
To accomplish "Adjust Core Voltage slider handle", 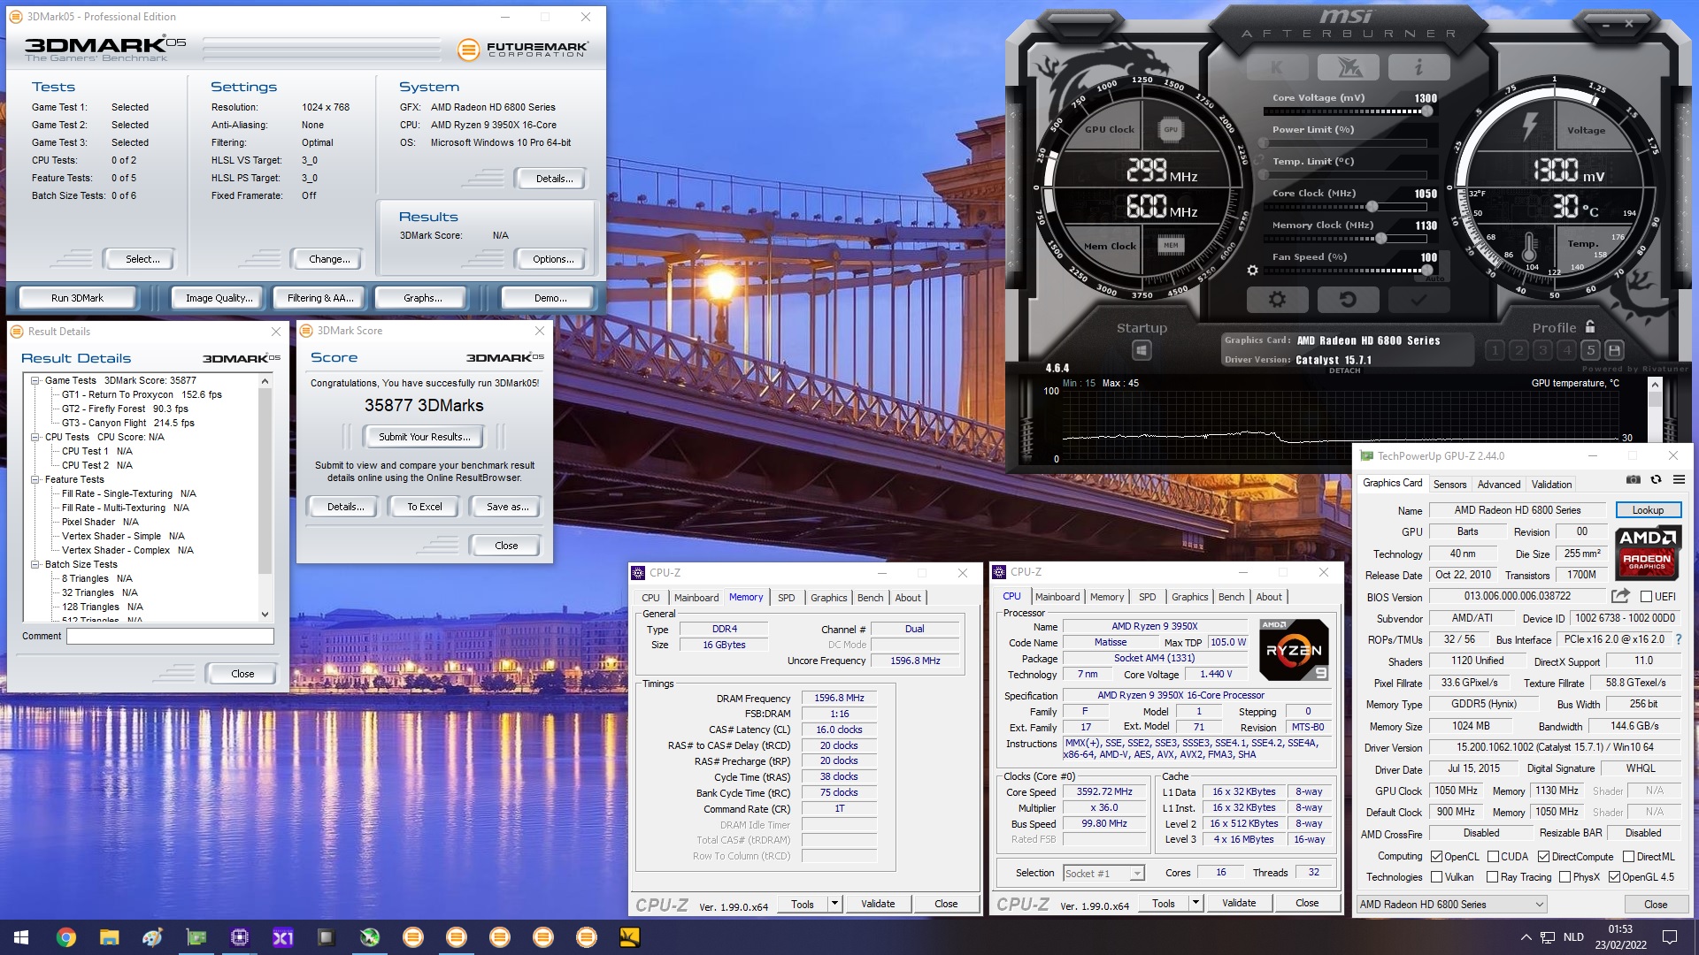I will coord(1426,111).
